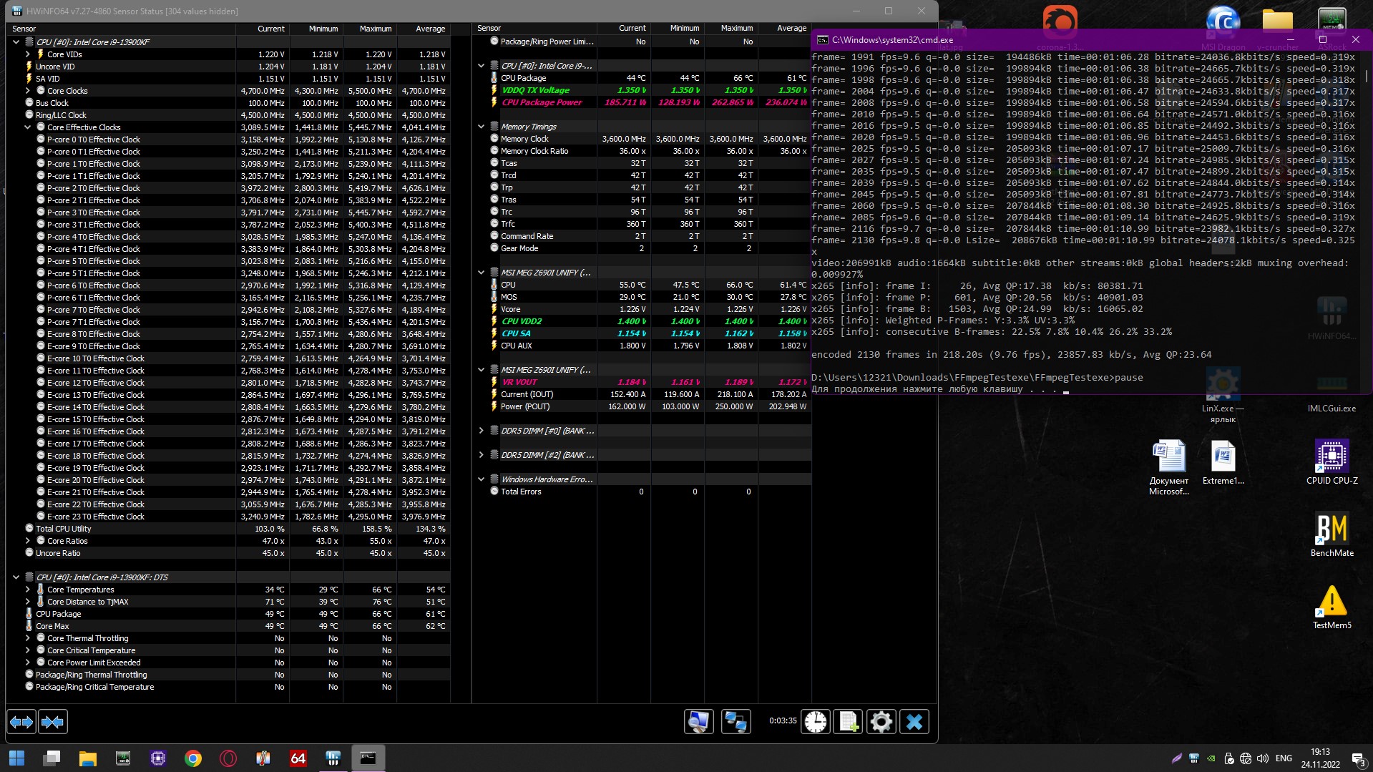The height and width of the screenshot is (772, 1373).
Task: Expand Core Distance to TjMAX row
Action: [28, 602]
